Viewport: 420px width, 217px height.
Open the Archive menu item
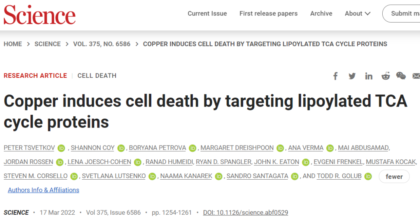point(321,14)
